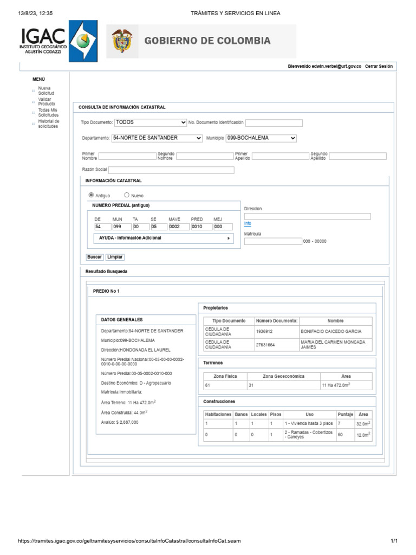Open Validar Producto menu item
Screen dimensions: 416x555
click(x=47, y=101)
